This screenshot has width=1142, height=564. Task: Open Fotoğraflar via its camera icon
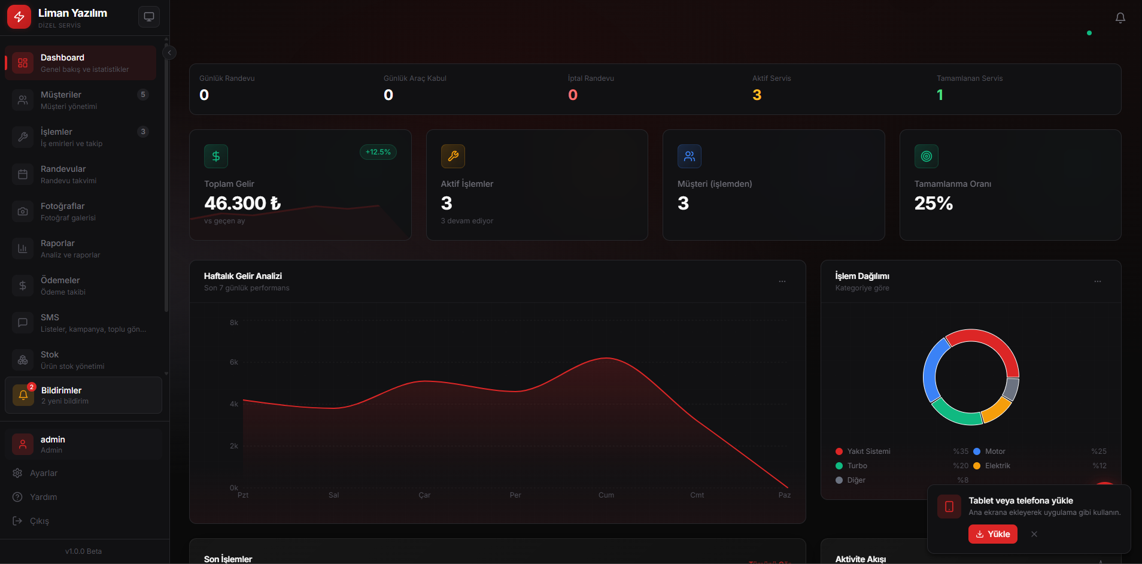[23, 211]
